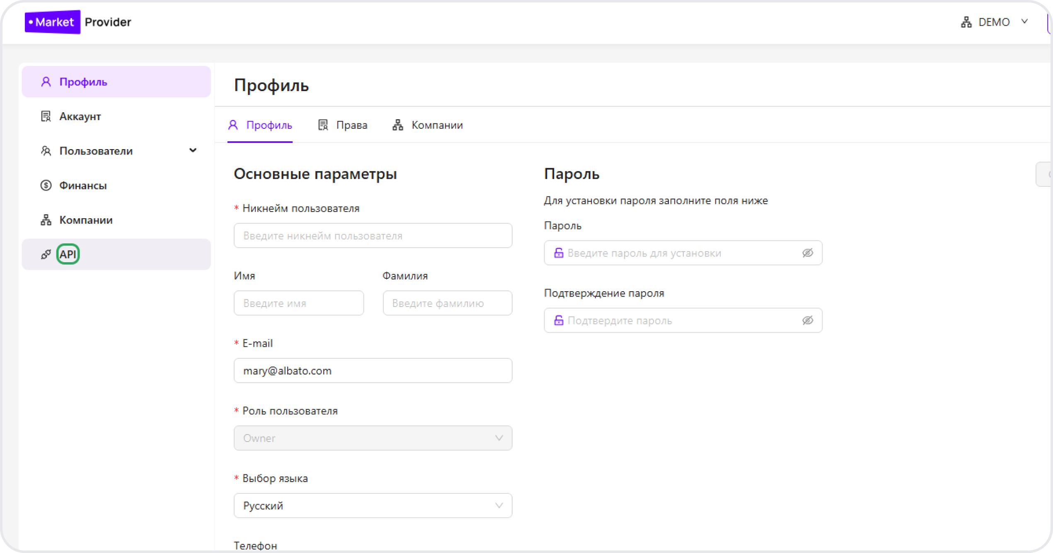This screenshot has width=1053, height=553.
Task: Toggle password visibility eye icon
Action: (x=807, y=253)
